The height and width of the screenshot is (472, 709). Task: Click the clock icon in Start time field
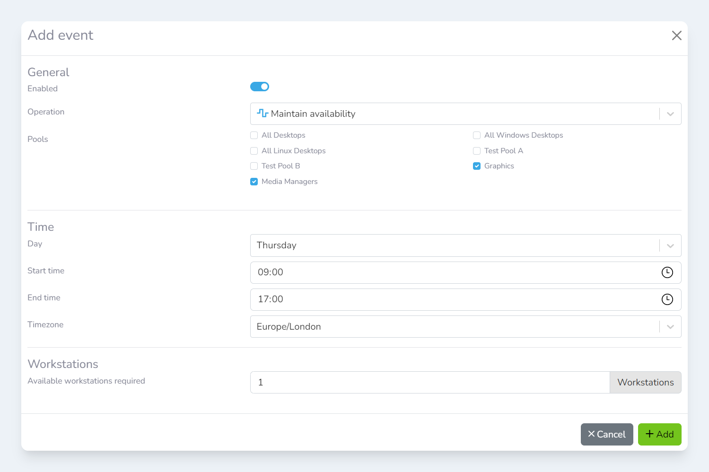[667, 272]
